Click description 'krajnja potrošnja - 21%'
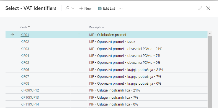This screenshot has width=218, height=108. [145, 70]
